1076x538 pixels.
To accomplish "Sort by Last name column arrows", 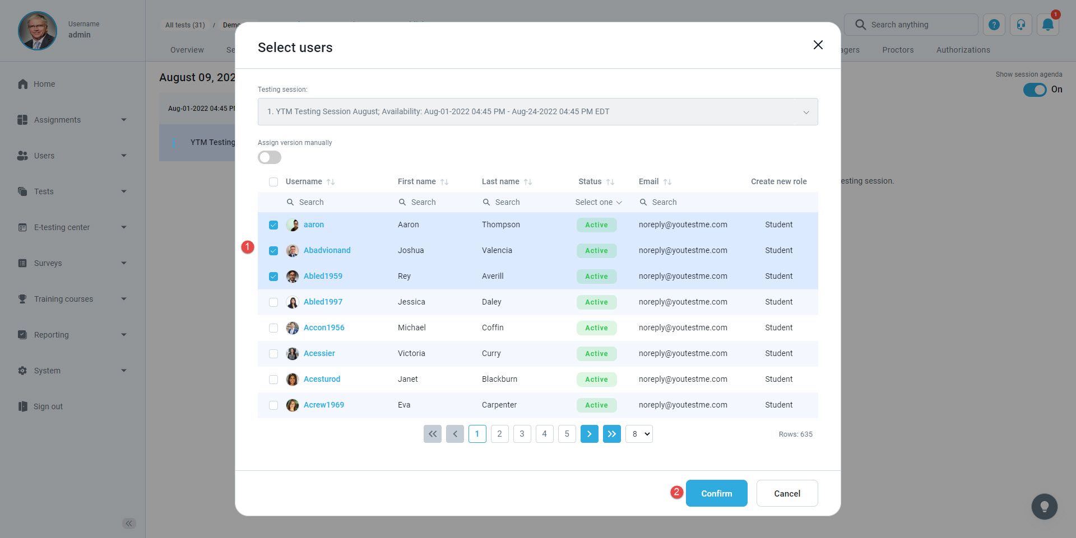I will (x=528, y=182).
